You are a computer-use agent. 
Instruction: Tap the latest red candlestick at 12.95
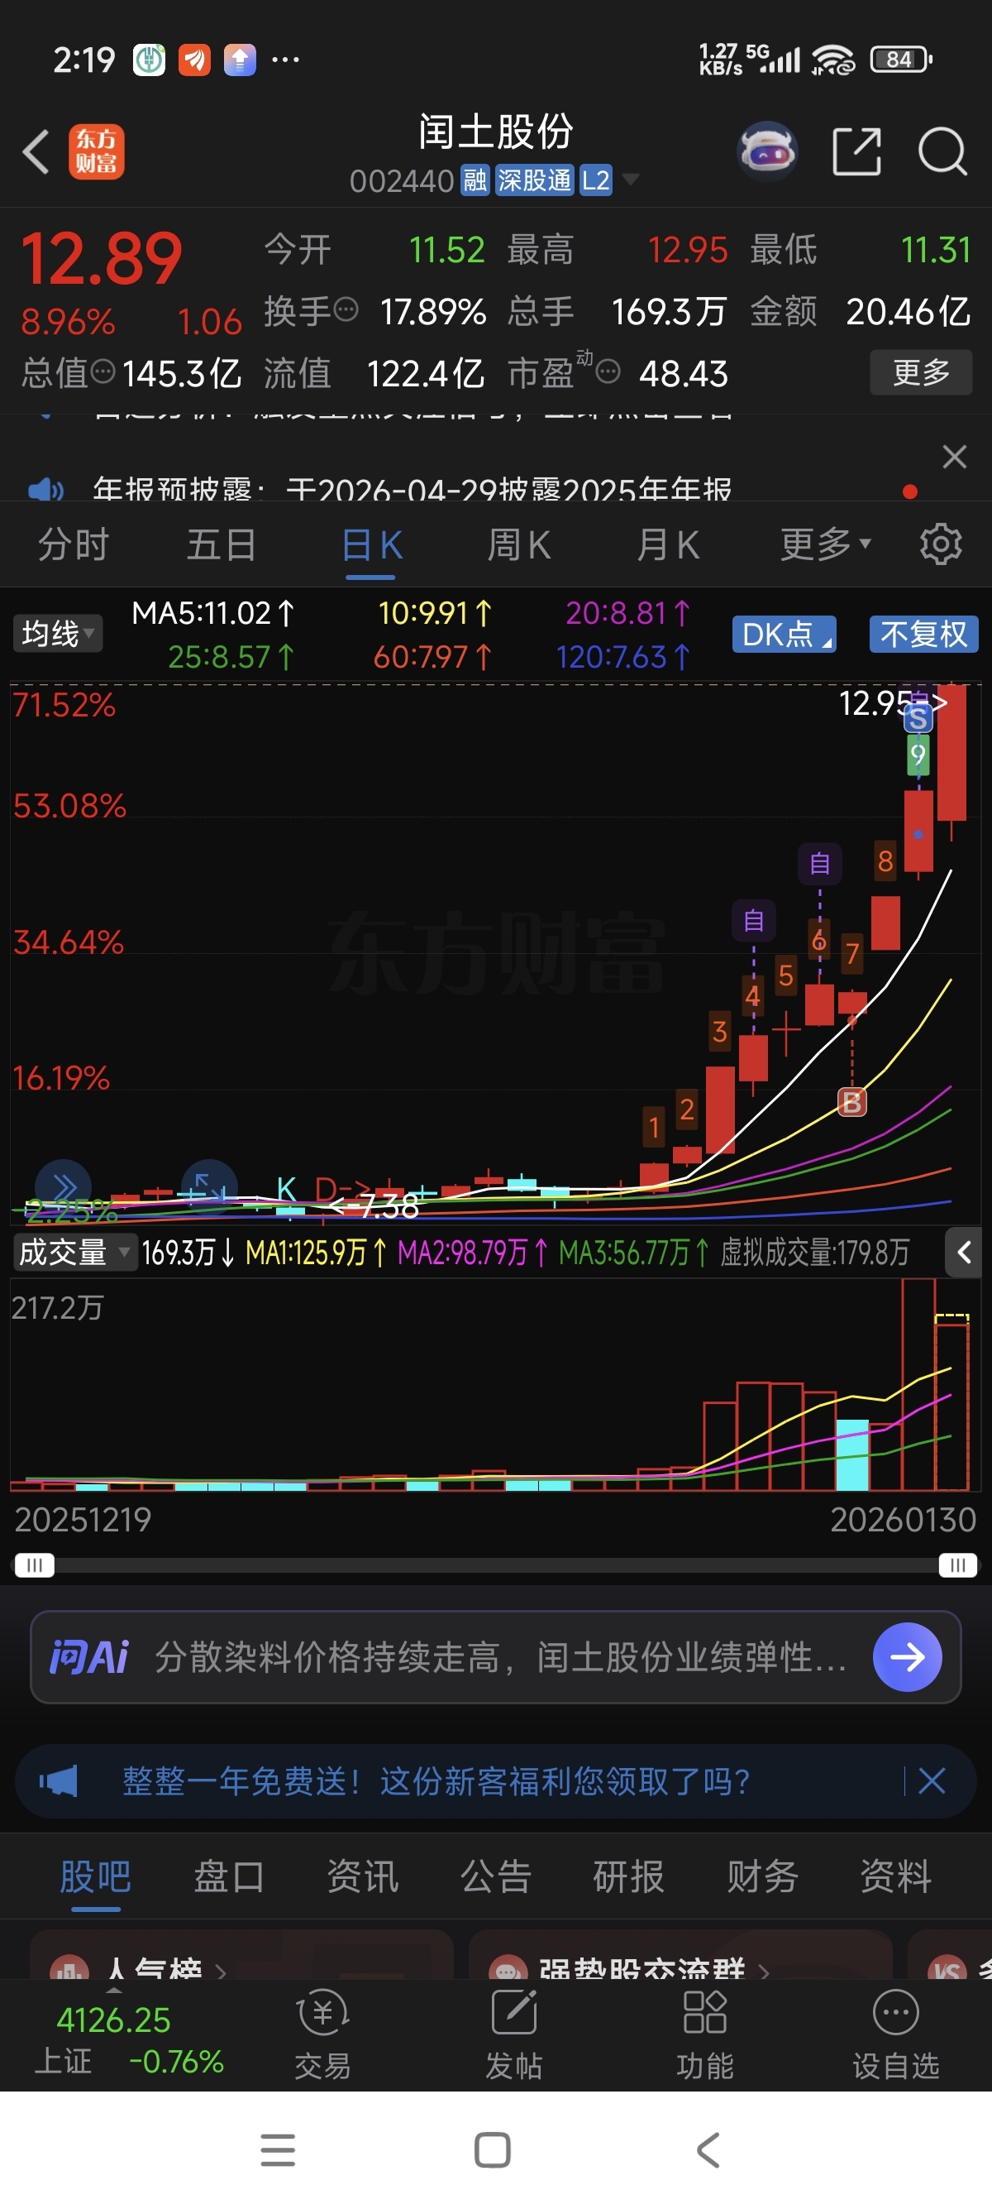click(951, 753)
